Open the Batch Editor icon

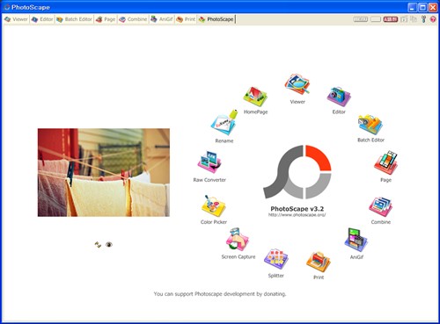coord(370,125)
